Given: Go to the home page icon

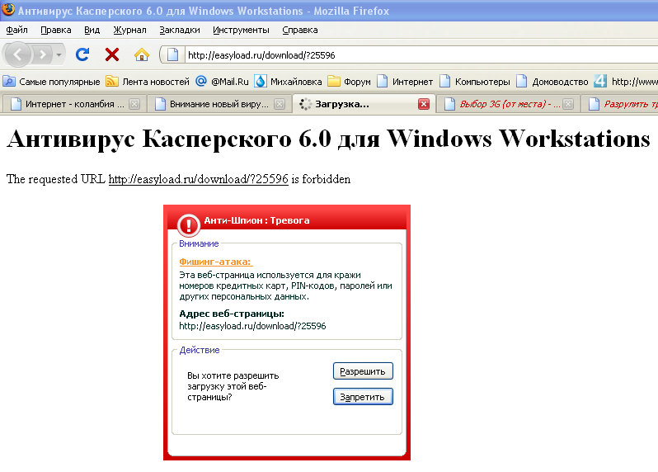Looking at the screenshot, I should click(142, 54).
